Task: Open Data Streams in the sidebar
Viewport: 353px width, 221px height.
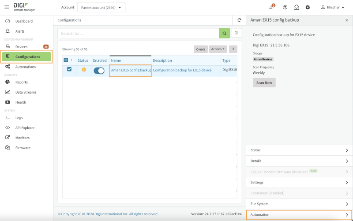Action: point(26,92)
